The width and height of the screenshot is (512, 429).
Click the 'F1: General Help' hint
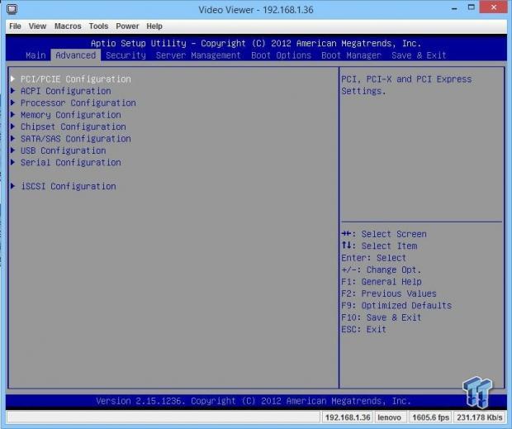pyautogui.click(x=382, y=282)
